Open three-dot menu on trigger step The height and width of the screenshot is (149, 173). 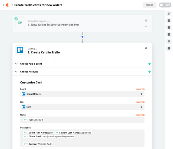click(x=146, y=26)
